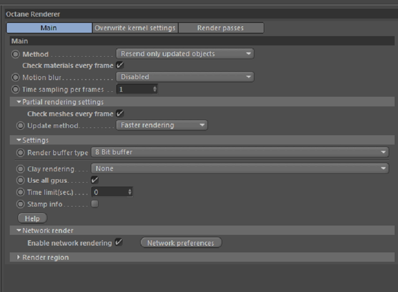Expand the Render region section
Image resolution: width=398 pixels, height=292 pixels.
19,257
